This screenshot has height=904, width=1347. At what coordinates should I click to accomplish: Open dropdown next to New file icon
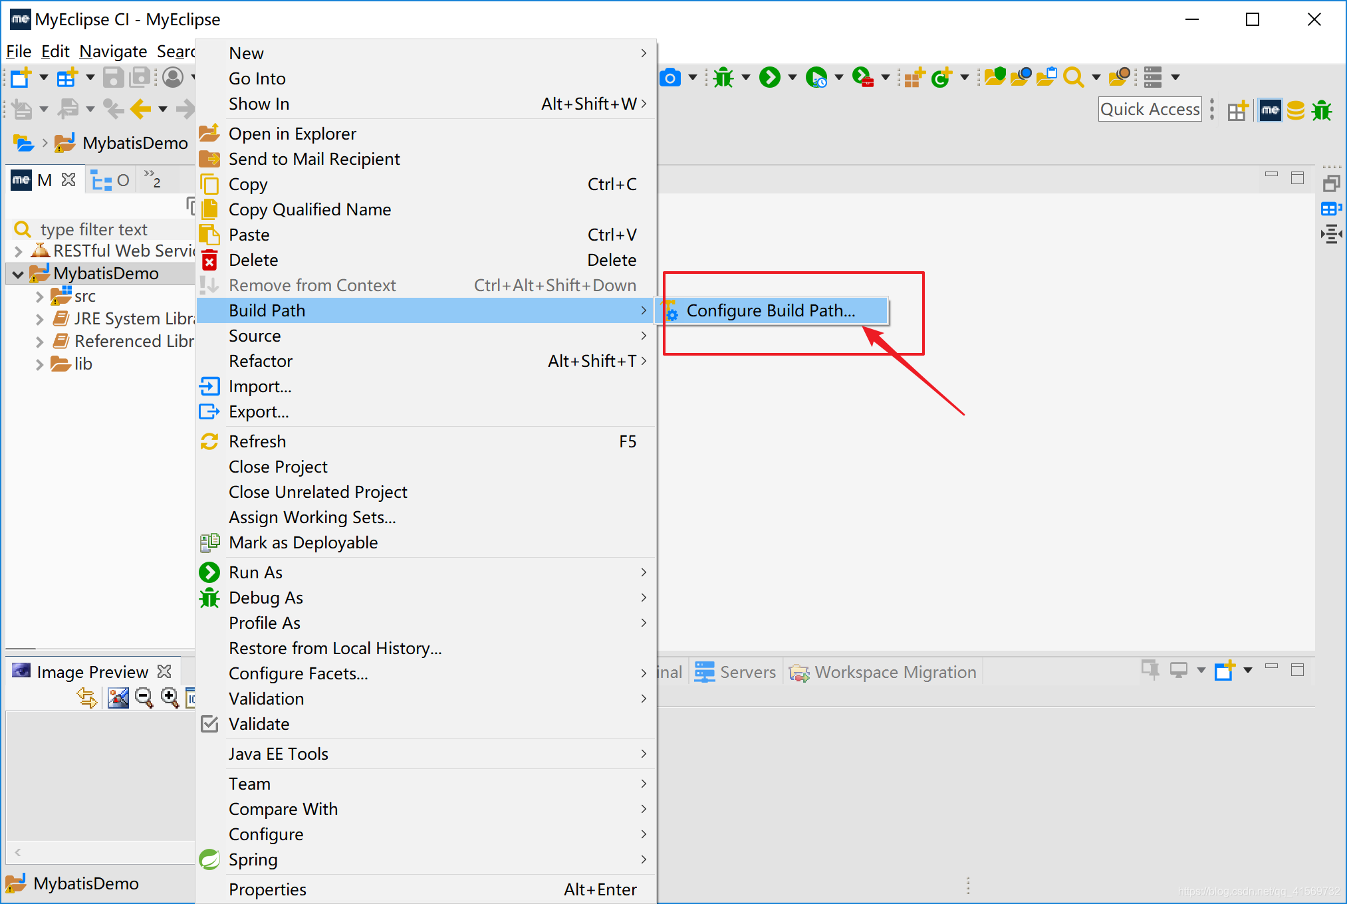pos(44,78)
